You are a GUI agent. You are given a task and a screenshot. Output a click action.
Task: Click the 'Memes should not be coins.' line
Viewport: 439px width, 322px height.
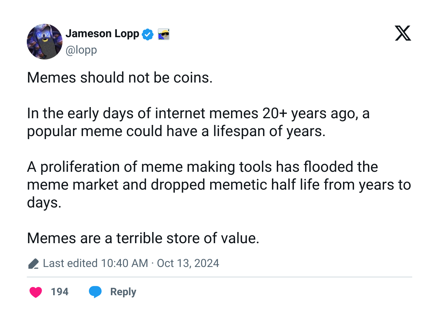pyautogui.click(x=120, y=77)
